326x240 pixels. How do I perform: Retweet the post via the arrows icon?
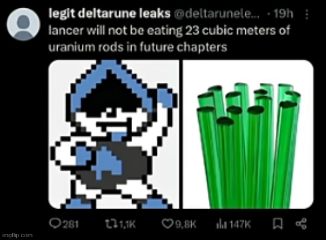[110, 224]
